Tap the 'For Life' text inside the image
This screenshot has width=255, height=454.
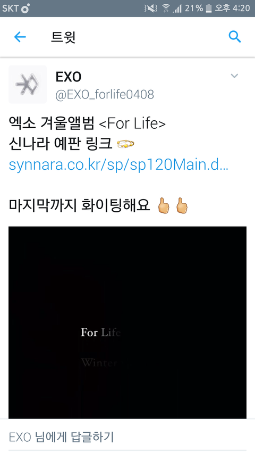point(100,333)
